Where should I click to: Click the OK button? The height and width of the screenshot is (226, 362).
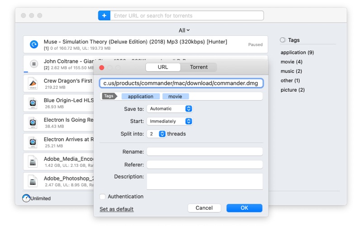(244, 208)
